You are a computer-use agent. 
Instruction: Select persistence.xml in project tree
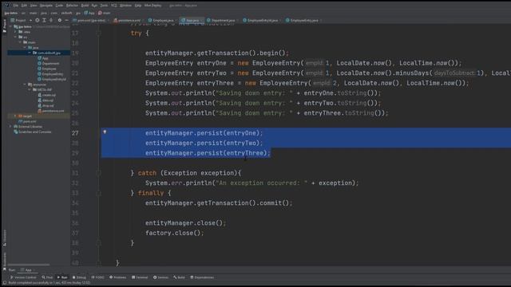(51, 111)
